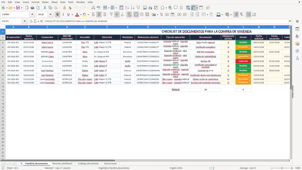Toggle Bold formatting

click(x=58, y=15)
